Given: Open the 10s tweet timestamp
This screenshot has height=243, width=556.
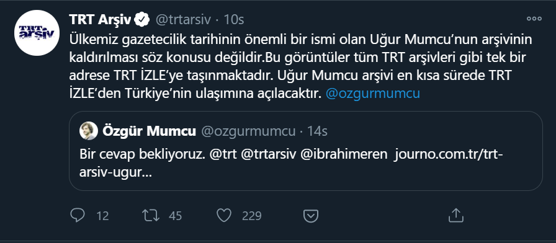Looking at the screenshot, I should click(x=233, y=20).
